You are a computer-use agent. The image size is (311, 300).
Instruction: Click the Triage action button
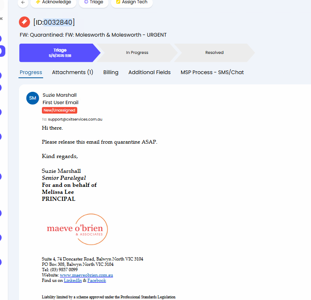[x=94, y=2]
